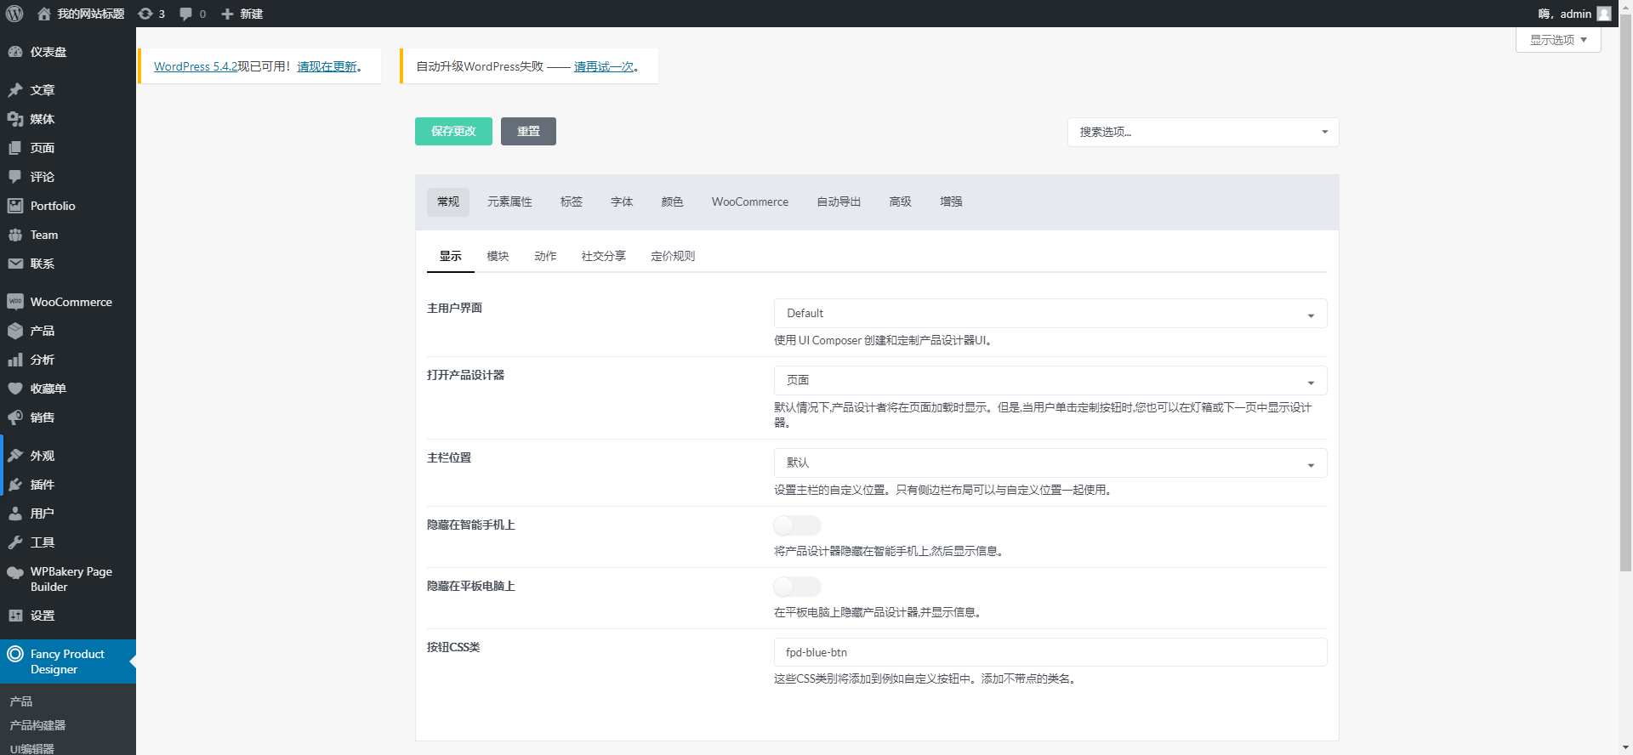
Task: Open the WordPress 5.4.2 link
Action: [x=196, y=67]
